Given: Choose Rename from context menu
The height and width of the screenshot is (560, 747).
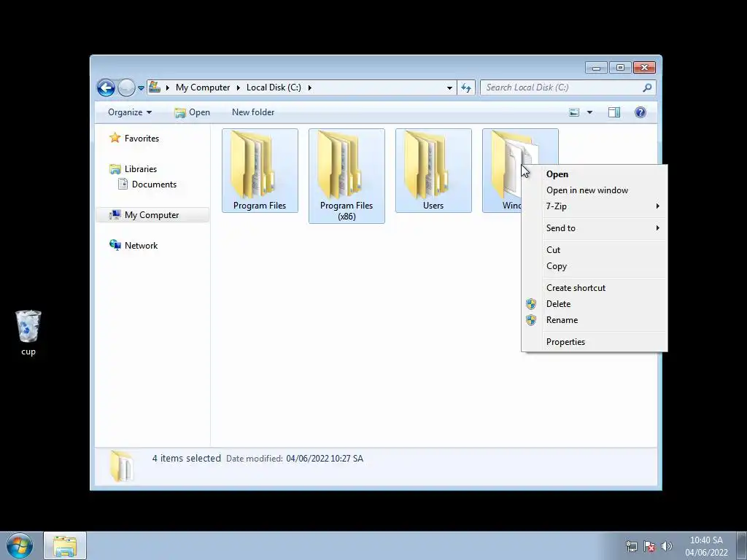Looking at the screenshot, I should (595, 320).
